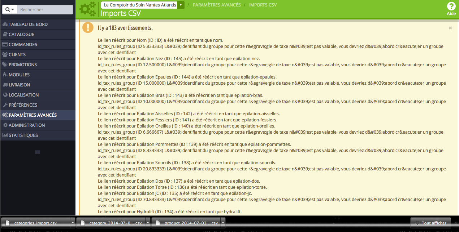Click the Epilation Sourcils warning line
The height and width of the screenshot is (232, 459).
[187, 162]
